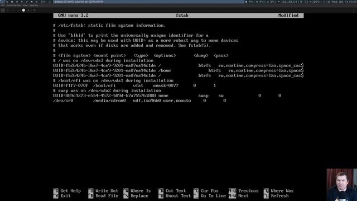Show the graphical console view icon
Image resolution: width=357 pixels, height=201 pixels.
pyautogui.click(x=3, y=10)
